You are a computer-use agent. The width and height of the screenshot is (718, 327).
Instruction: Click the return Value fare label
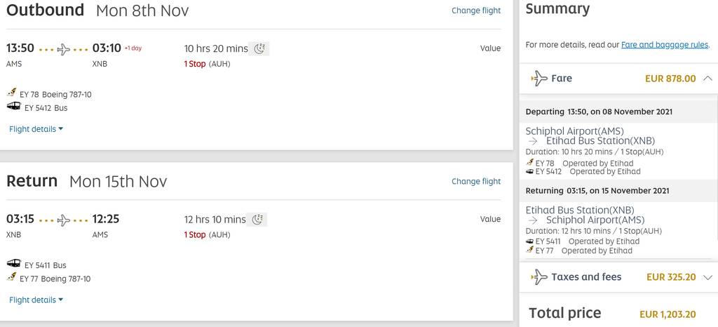(x=490, y=220)
